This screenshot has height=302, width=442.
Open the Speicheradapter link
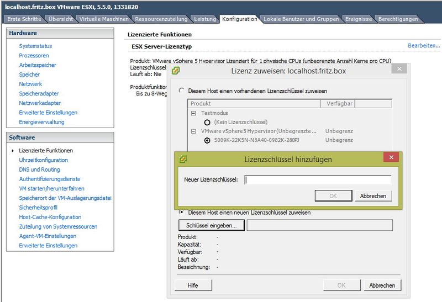coord(39,93)
